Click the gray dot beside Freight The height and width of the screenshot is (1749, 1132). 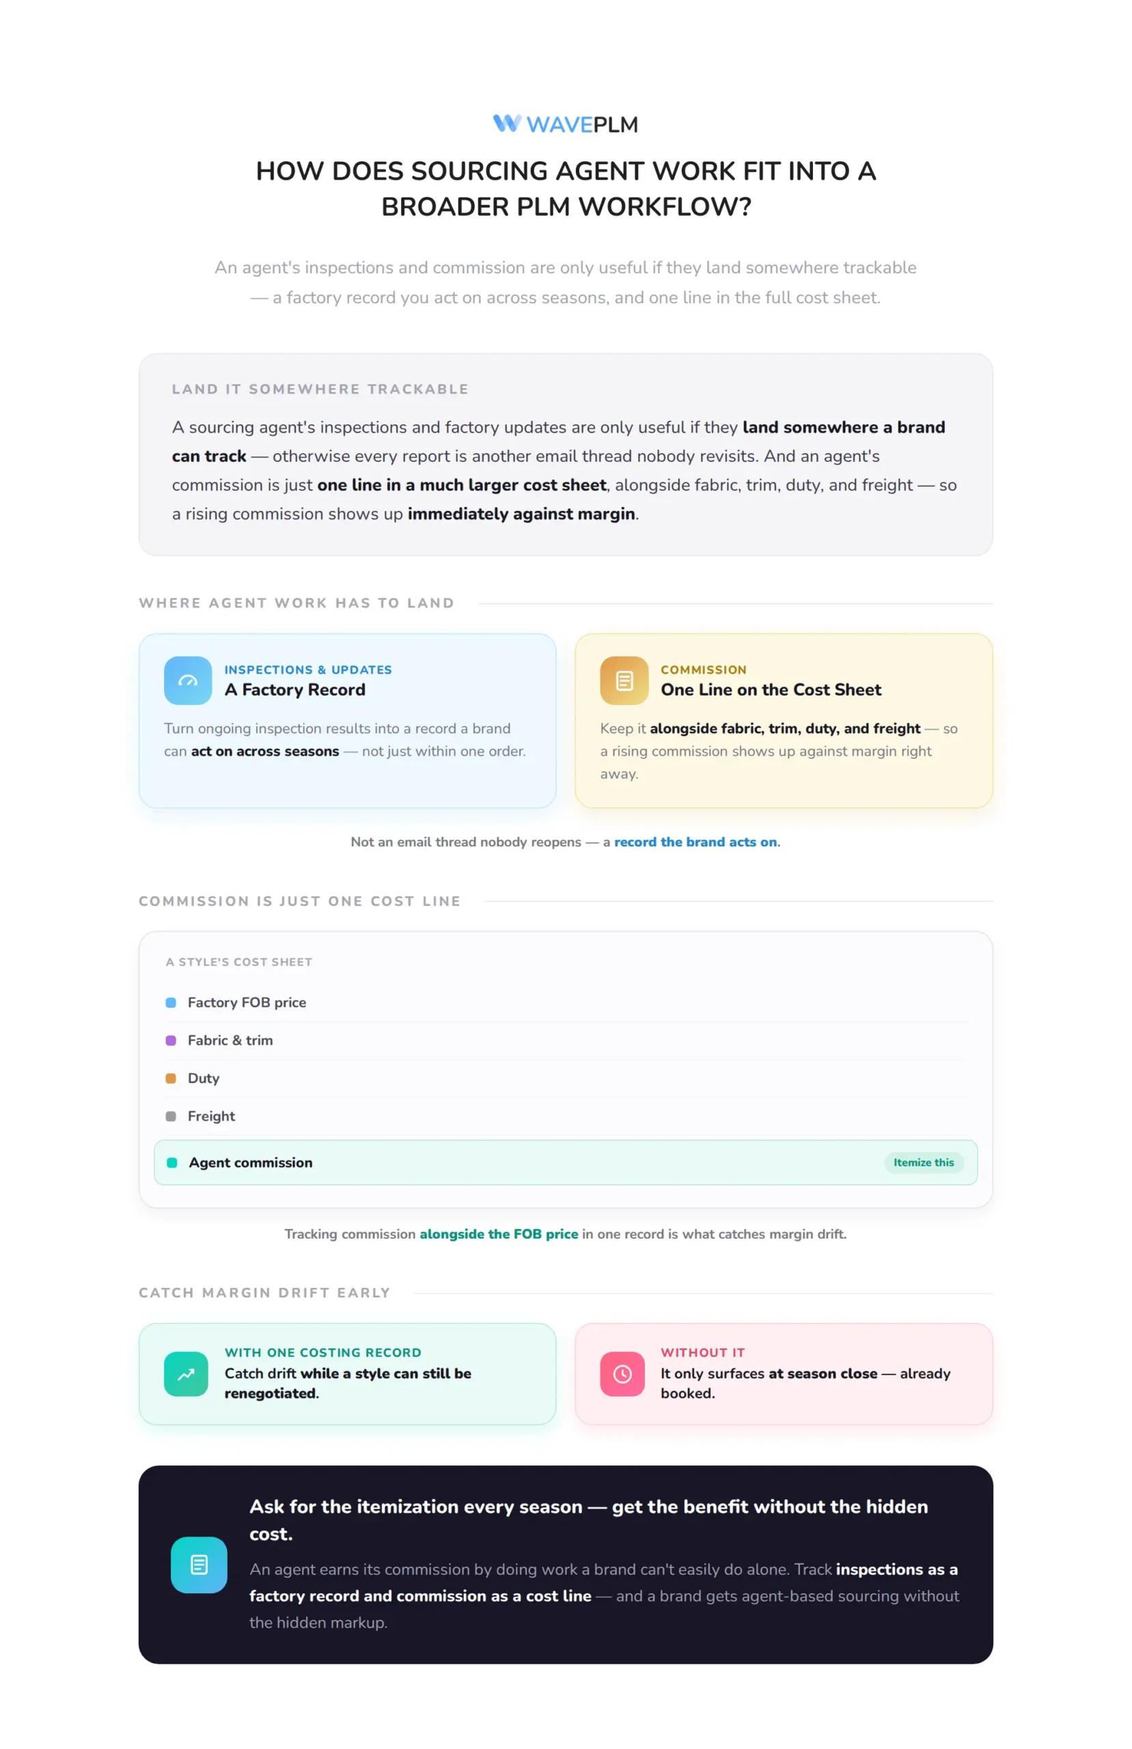point(171,1116)
